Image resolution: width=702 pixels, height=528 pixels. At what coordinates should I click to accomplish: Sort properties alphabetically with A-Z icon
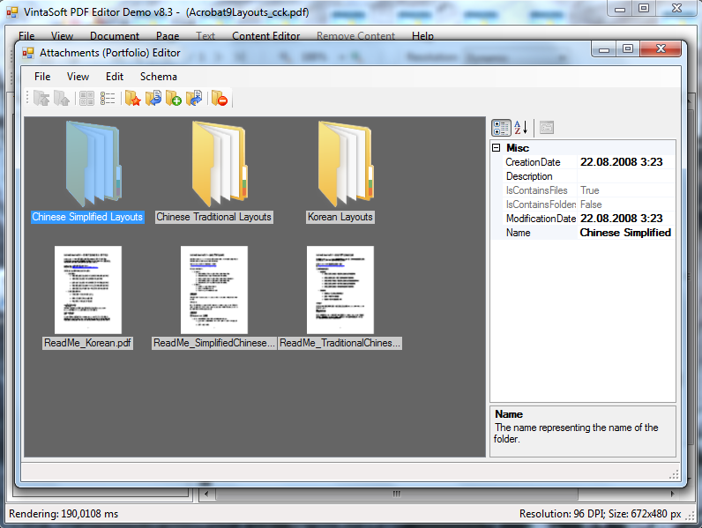(x=521, y=128)
